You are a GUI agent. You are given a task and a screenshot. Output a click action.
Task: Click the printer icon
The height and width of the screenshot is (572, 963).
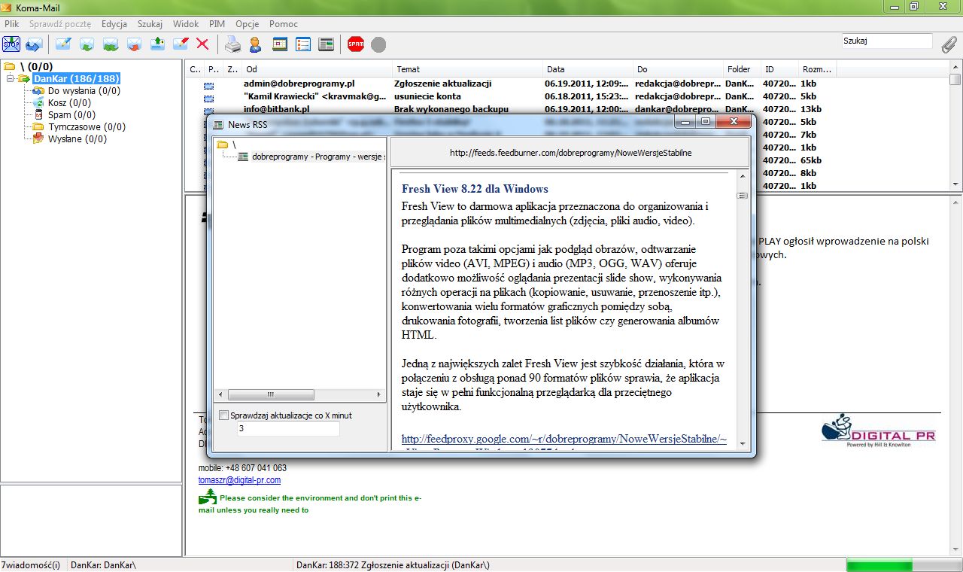[233, 44]
